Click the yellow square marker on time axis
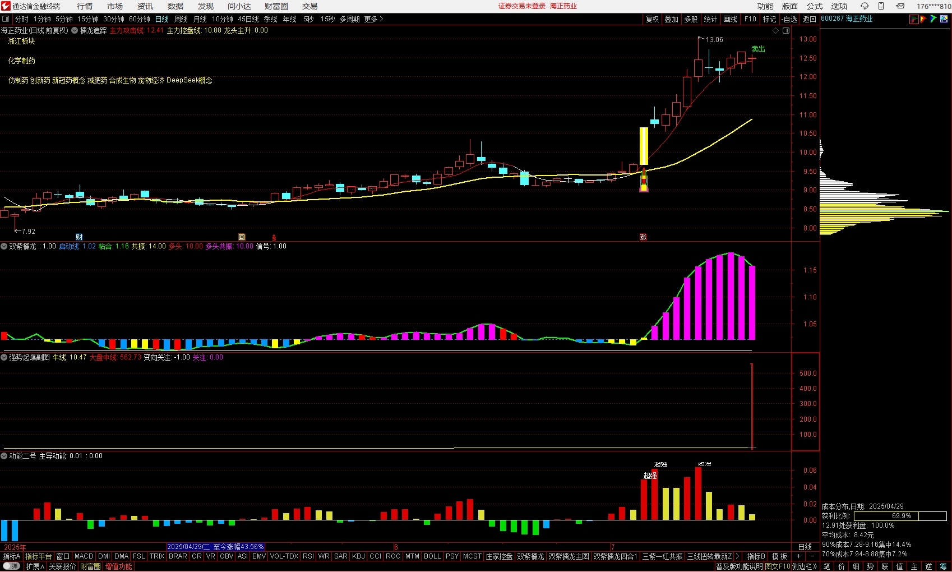Image resolution: width=952 pixels, height=572 pixels. tap(242, 237)
